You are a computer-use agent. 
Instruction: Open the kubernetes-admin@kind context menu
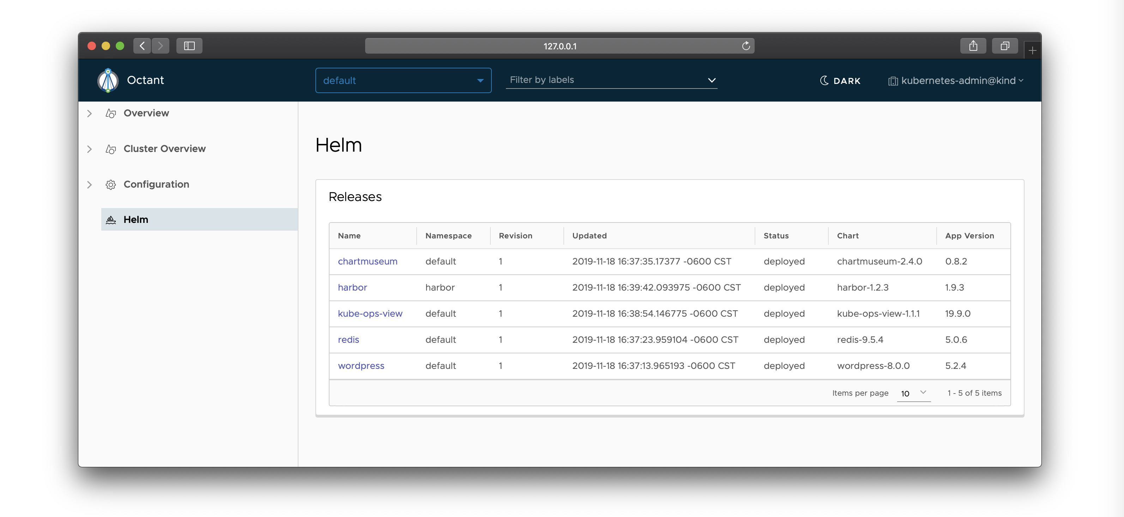pyautogui.click(x=956, y=81)
